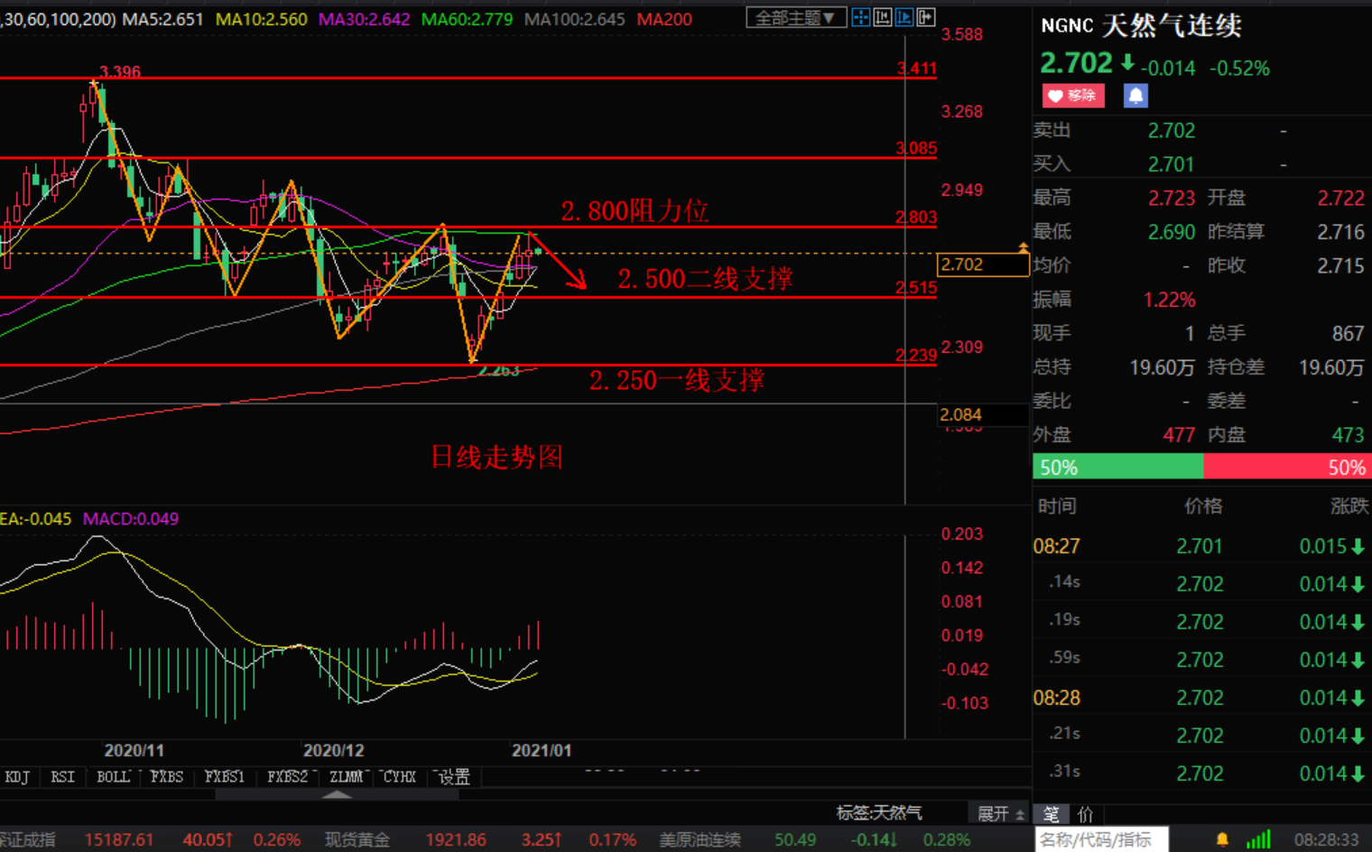Click the blue axis-scale icon in the toolbar
This screenshot has width=1372, height=852.
903,16
